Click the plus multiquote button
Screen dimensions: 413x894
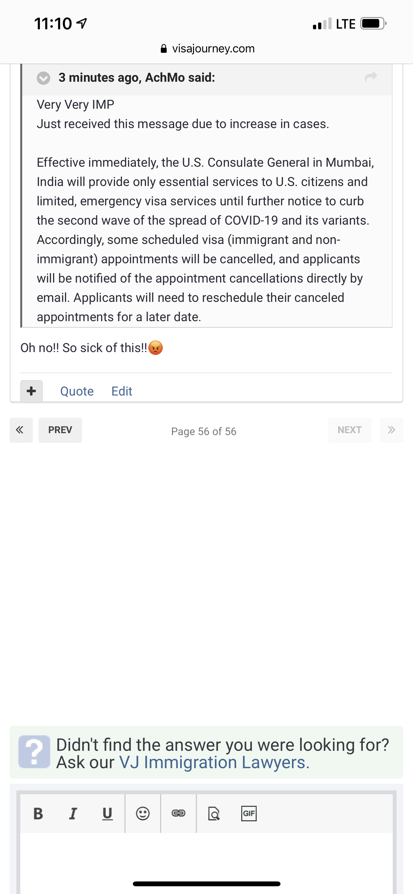32,391
